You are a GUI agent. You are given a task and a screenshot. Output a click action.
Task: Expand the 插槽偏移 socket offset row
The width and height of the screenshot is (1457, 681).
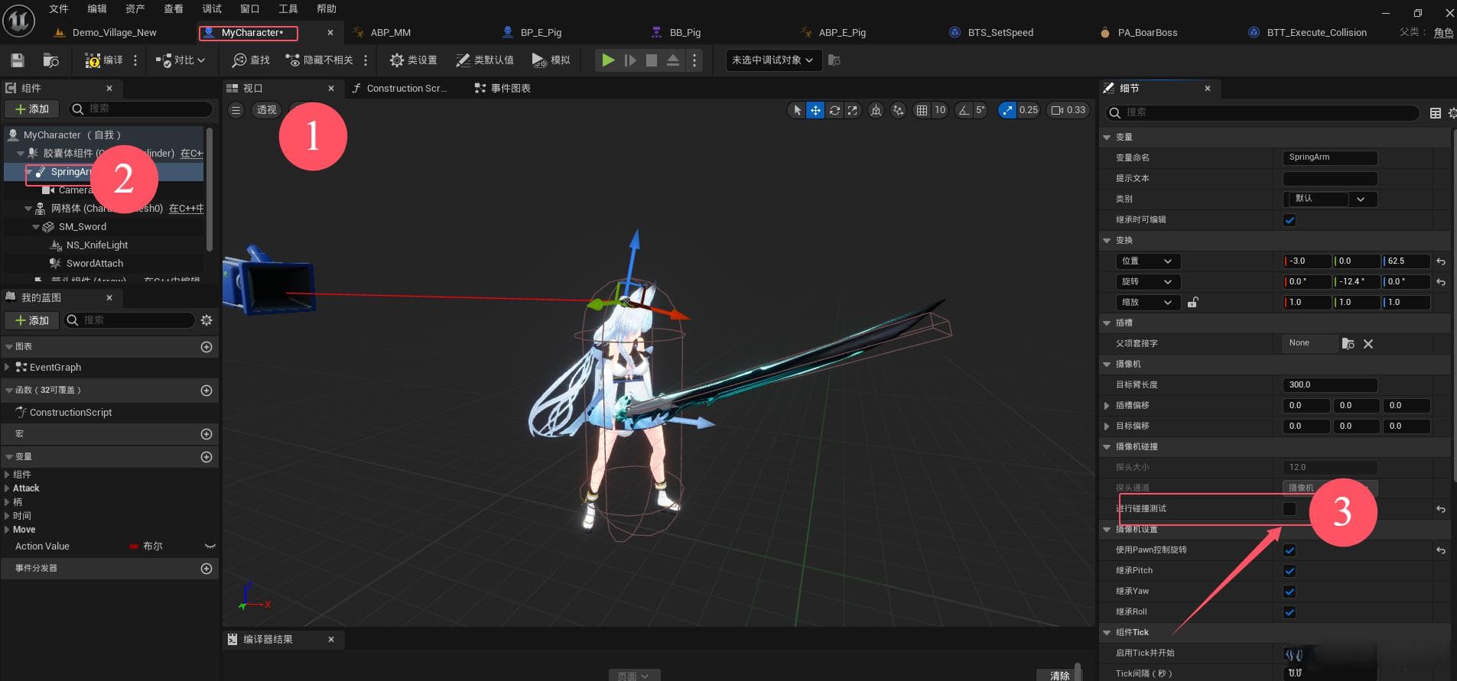(x=1107, y=406)
